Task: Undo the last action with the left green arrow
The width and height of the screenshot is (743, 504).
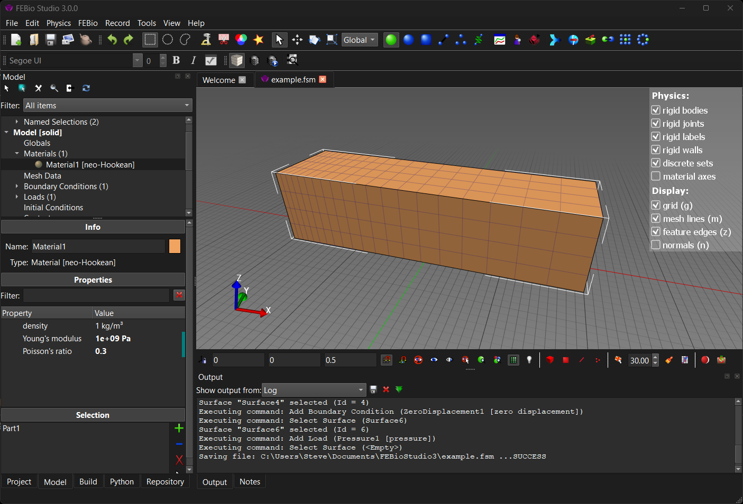Action: pos(112,40)
